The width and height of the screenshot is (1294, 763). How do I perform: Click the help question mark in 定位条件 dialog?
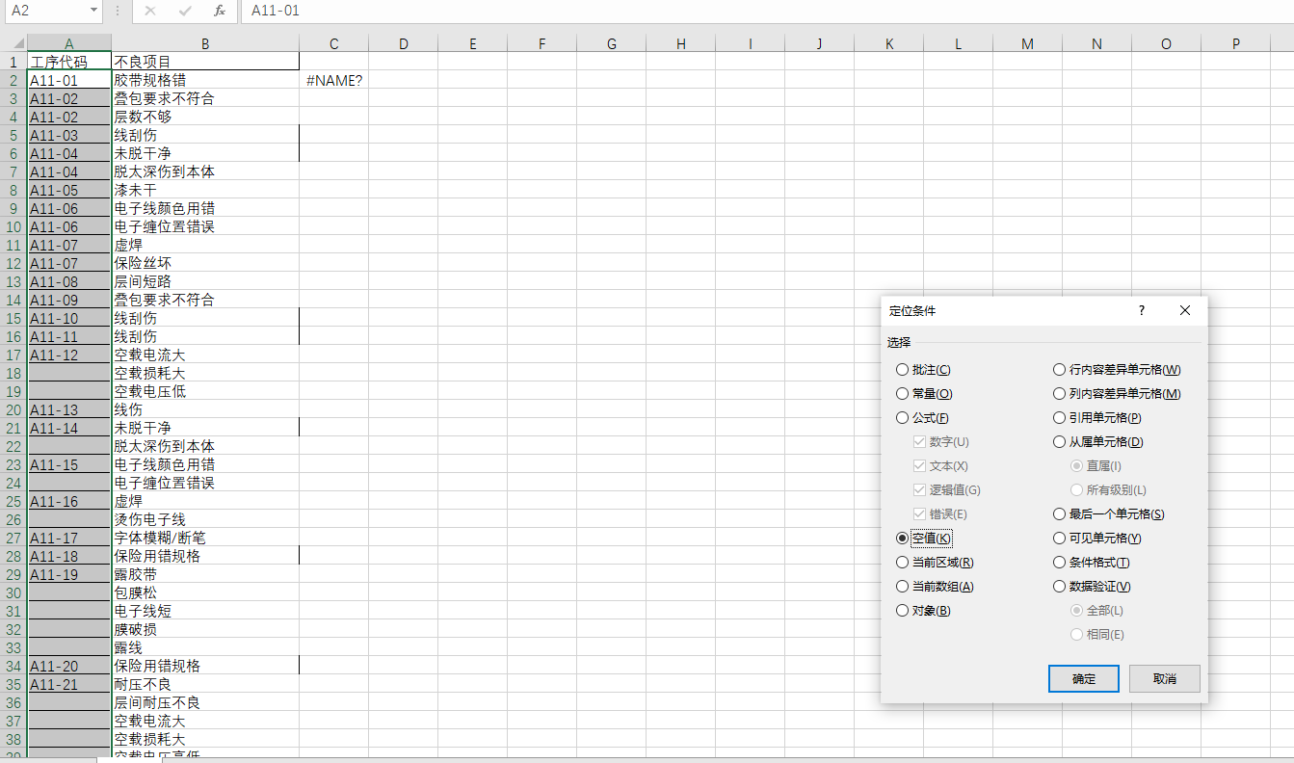1142,311
